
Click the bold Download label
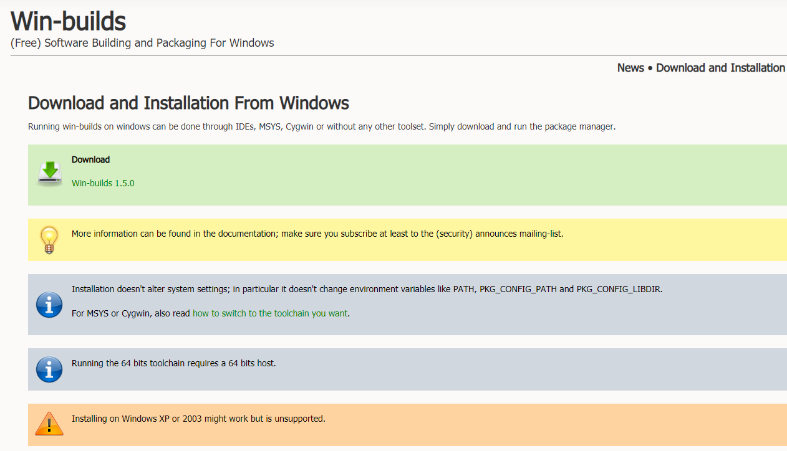90,159
